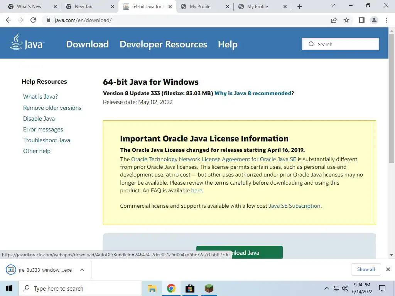Click the volume speaker icon

345,288
